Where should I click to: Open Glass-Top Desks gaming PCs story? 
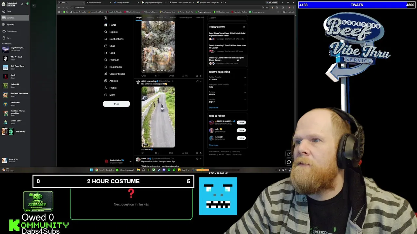[x=227, y=60]
